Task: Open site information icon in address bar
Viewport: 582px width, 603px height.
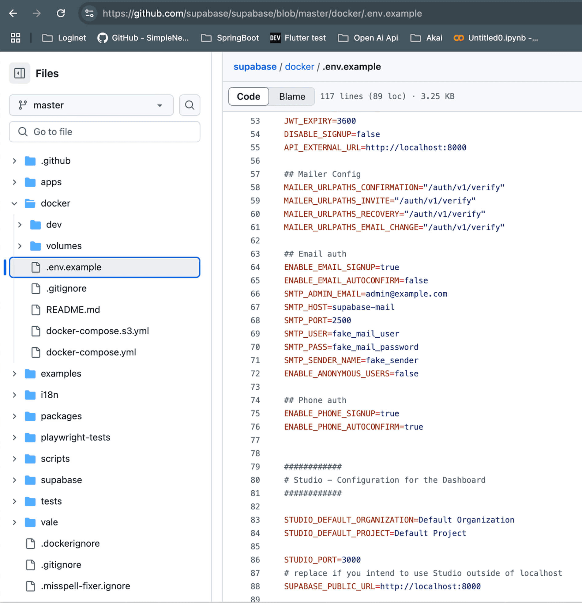Action: (x=89, y=13)
